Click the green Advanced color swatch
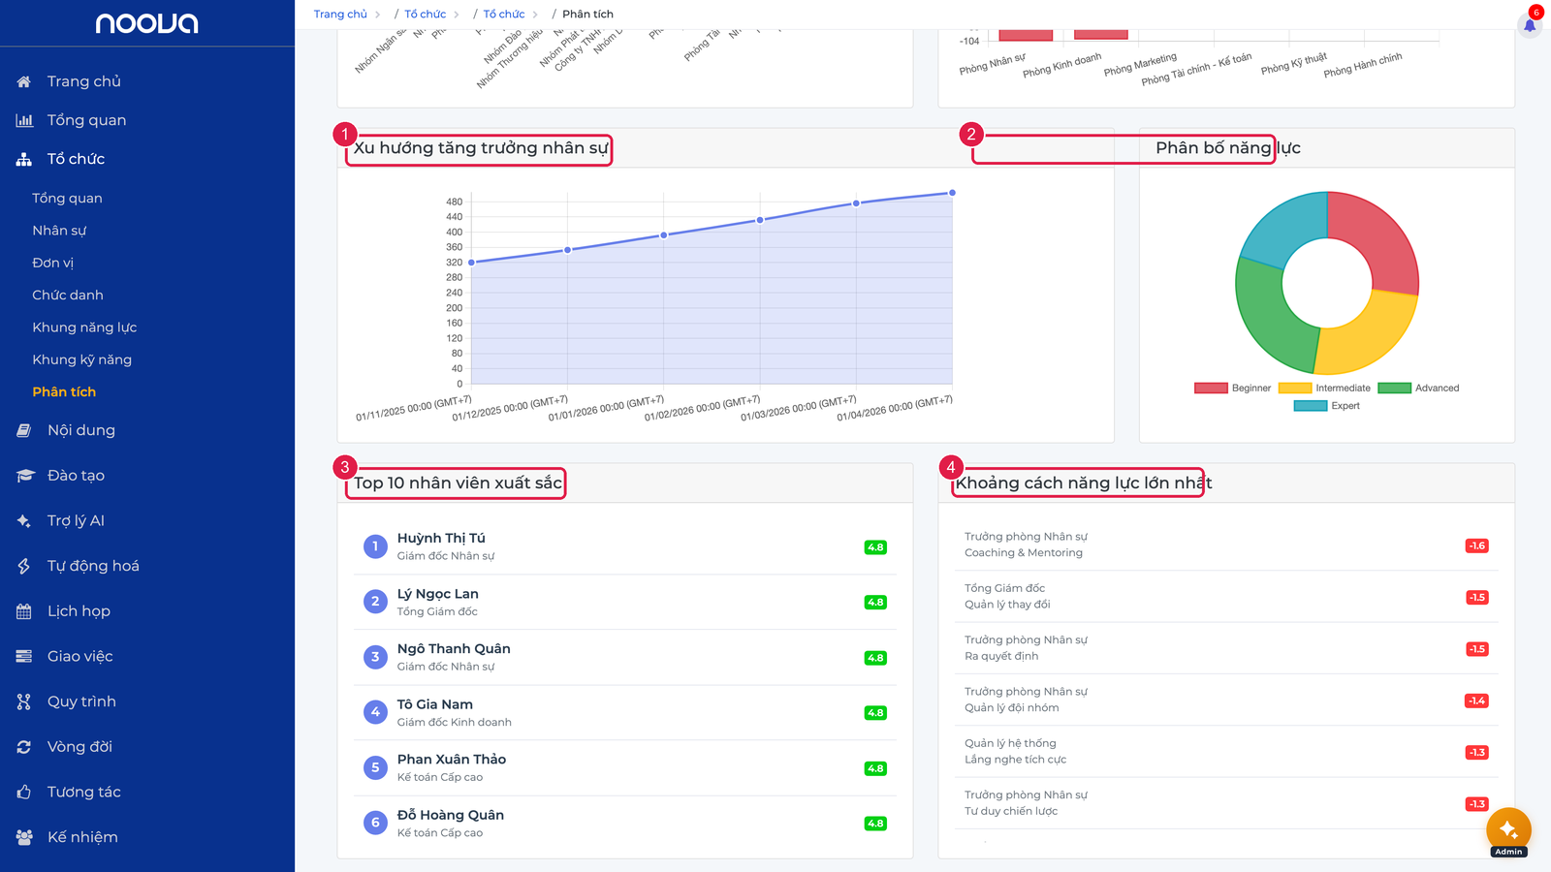The width and height of the screenshot is (1551, 872). 1394,388
